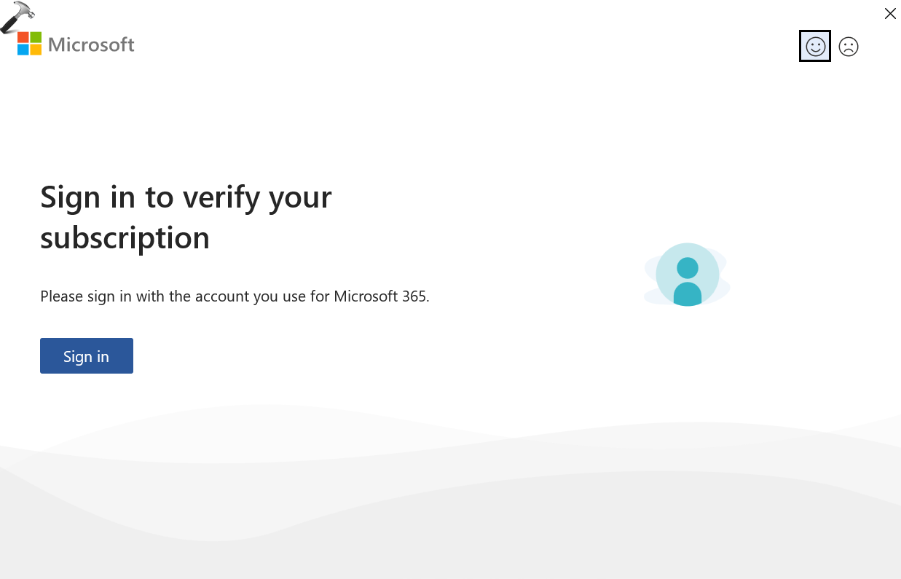Click the body shape of avatar figure
Screen dimensions: 901x579
click(688, 294)
